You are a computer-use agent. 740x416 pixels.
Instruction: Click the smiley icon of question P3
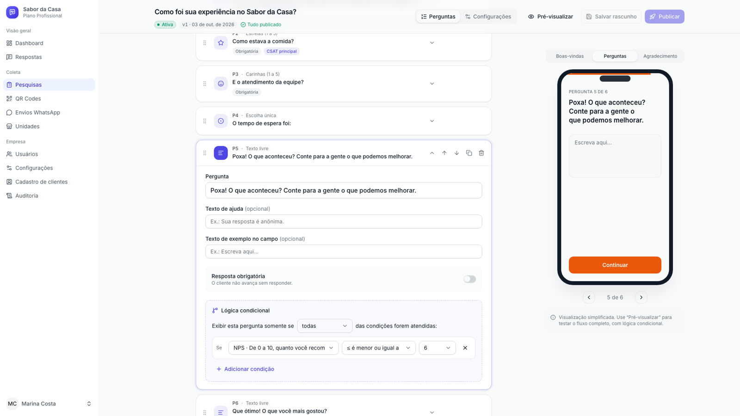tap(221, 84)
